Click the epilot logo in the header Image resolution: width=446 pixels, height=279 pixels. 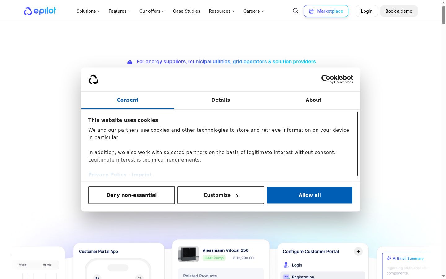pyautogui.click(x=40, y=11)
